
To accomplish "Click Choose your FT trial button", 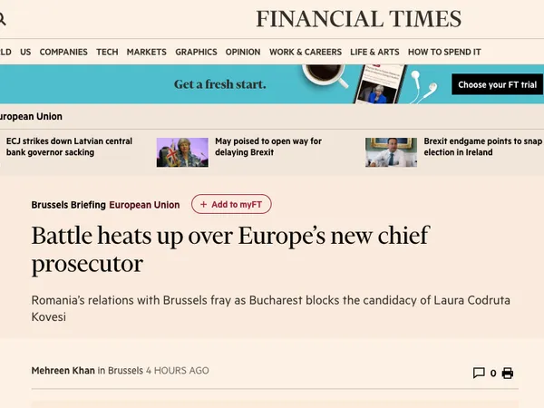I will 497,84.
